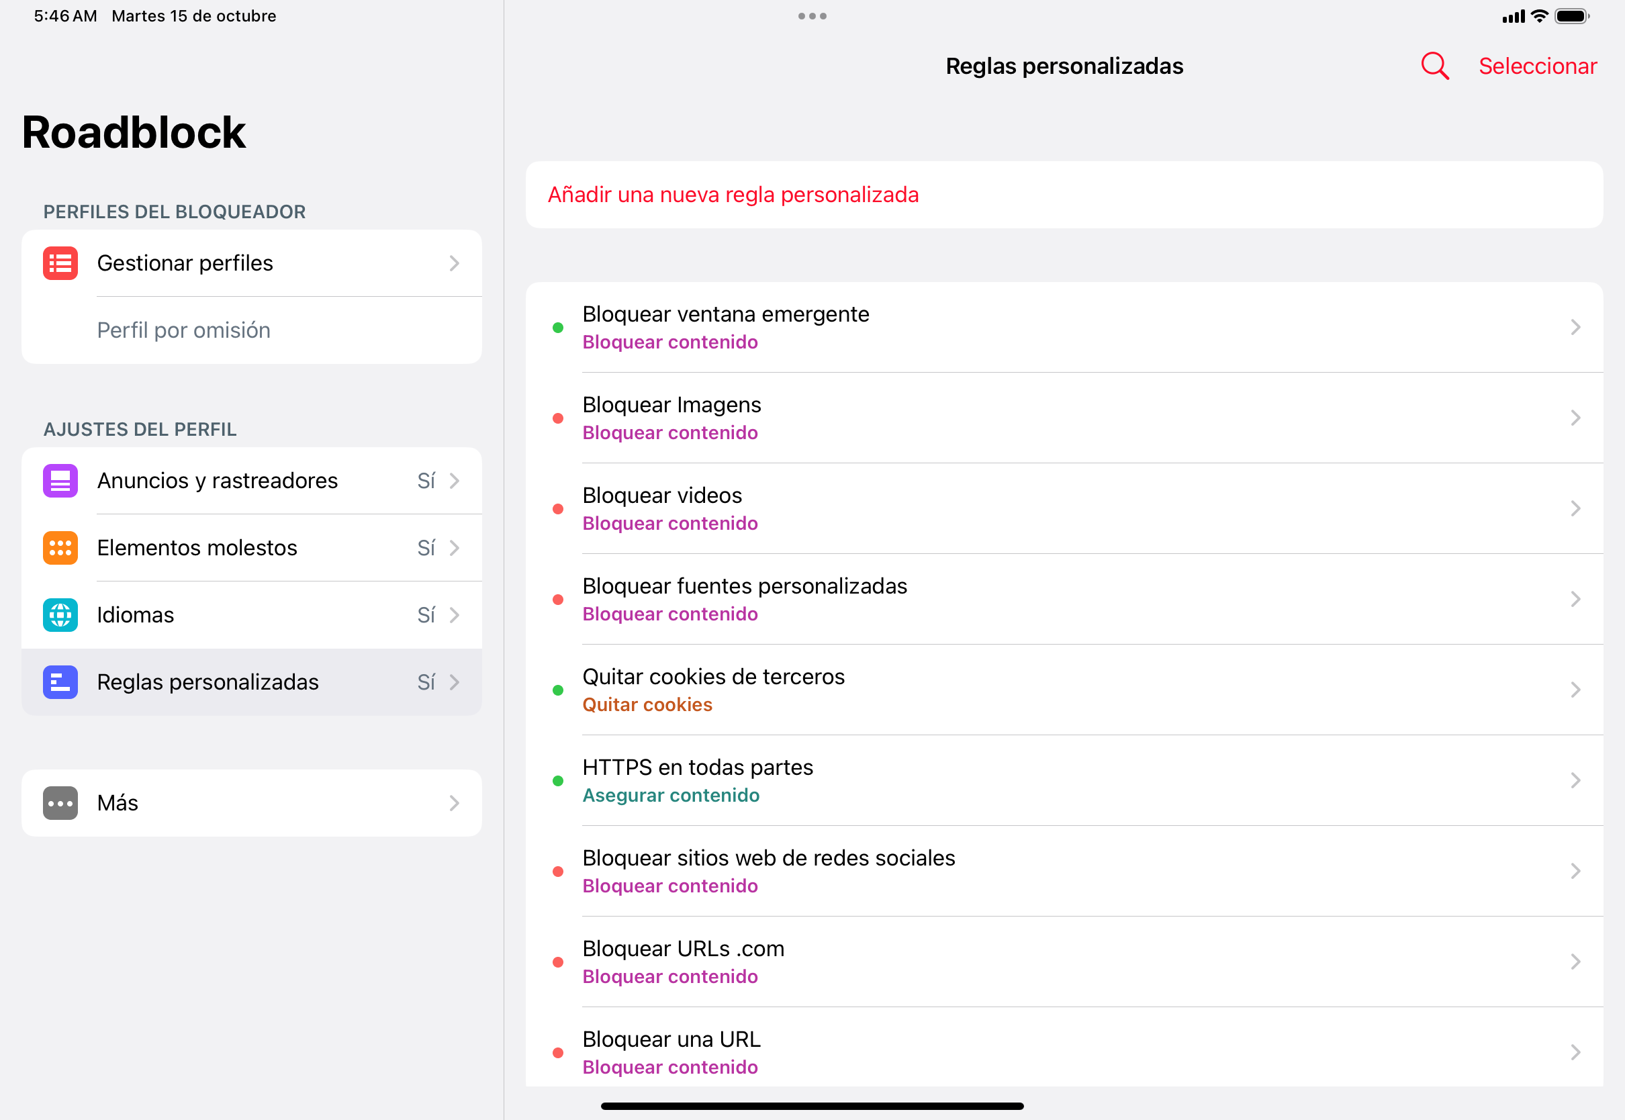The height and width of the screenshot is (1120, 1625).
Task: Tap 5:46 AM clock in status bar
Action: 65,16
